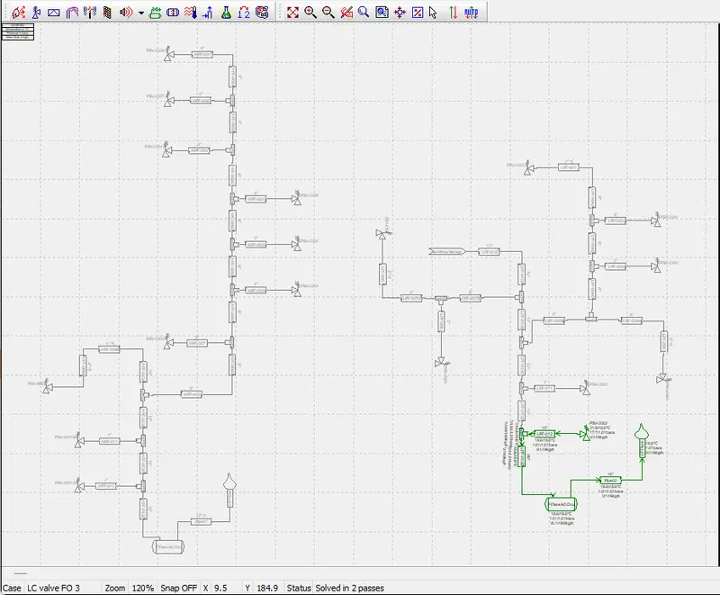This screenshot has height=595, width=720.
Task: Open the dropdown arrow beside the speaker icon
Action: [x=140, y=13]
